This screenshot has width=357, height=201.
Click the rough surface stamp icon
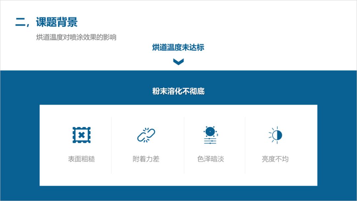(82, 135)
